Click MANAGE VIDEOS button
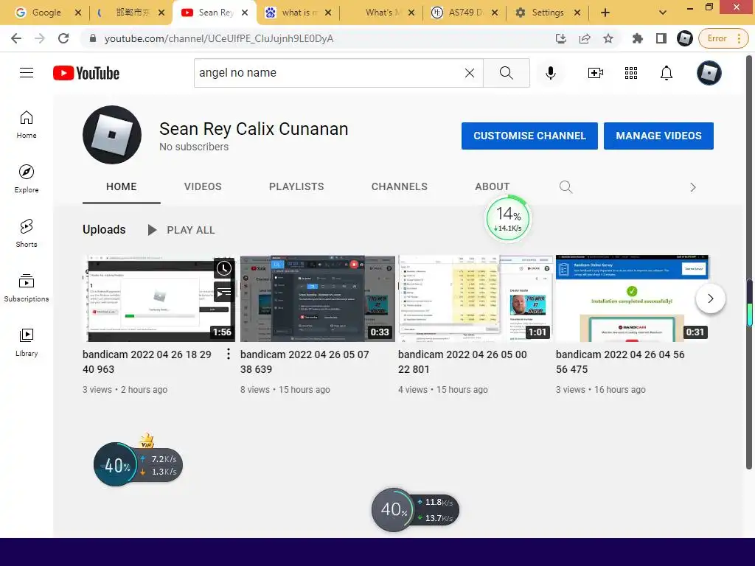The width and height of the screenshot is (755, 566). pos(658,136)
